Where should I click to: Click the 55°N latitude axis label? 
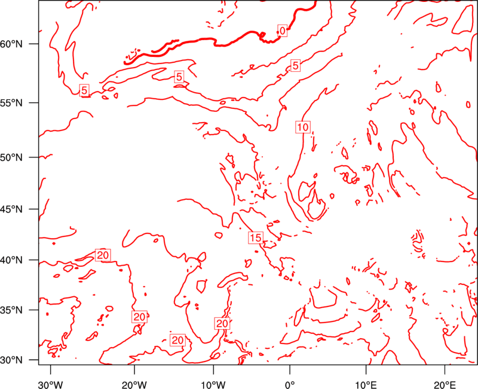pos(11,103)
